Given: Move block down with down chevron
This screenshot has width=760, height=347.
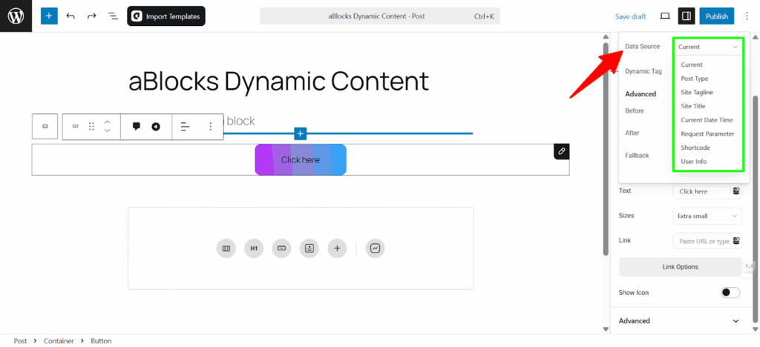Looking at the screenshot, I should click(x=108, y=130).
